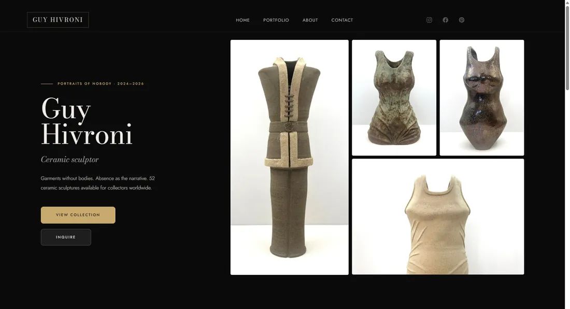Open the Portfolio menu item

[276, 20]
